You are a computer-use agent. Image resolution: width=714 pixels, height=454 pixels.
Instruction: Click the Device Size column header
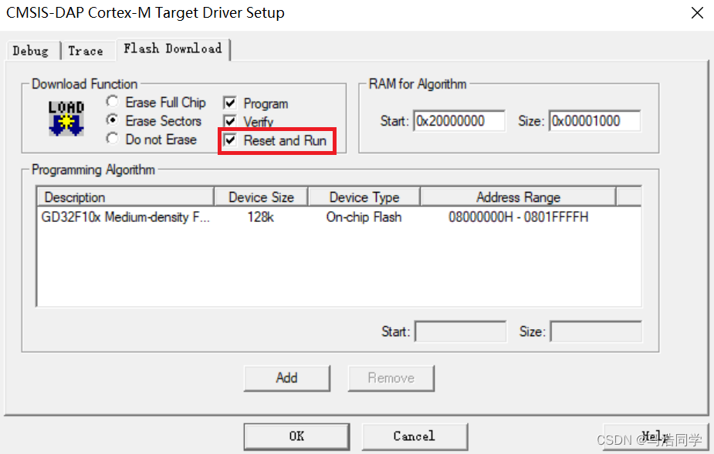(x=262, y=197)
